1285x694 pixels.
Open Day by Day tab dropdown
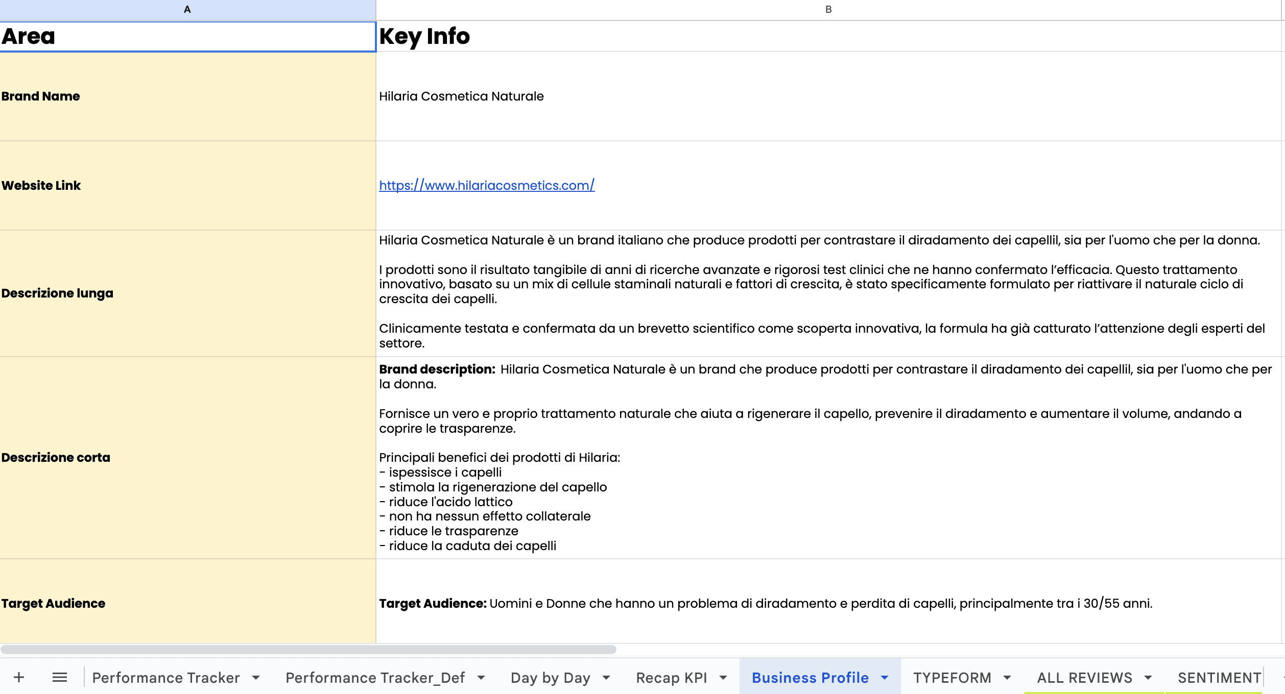(x=606, y=678)
